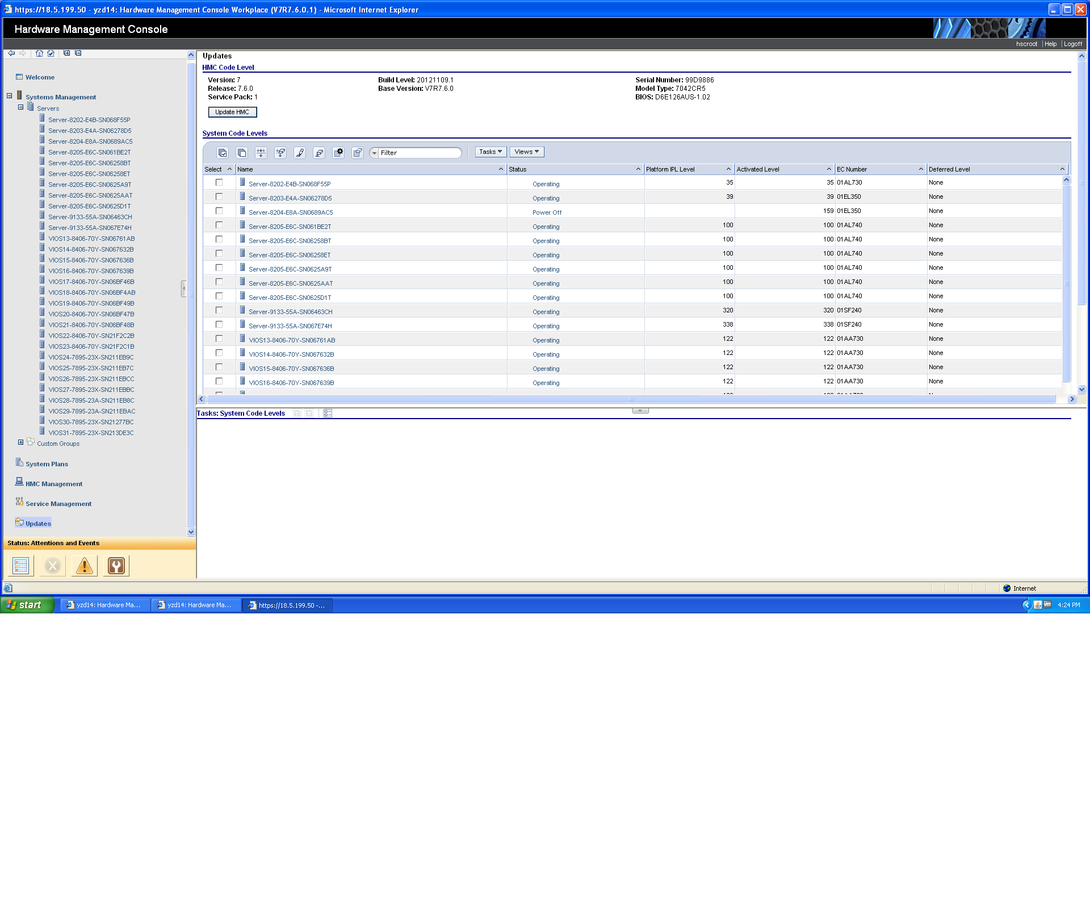The height and width of the screenshot is (911, 1090).
Task: Click server icon beside Server-8204-E8A-SN0689AC5 in table
Action: tap(242, 211)
